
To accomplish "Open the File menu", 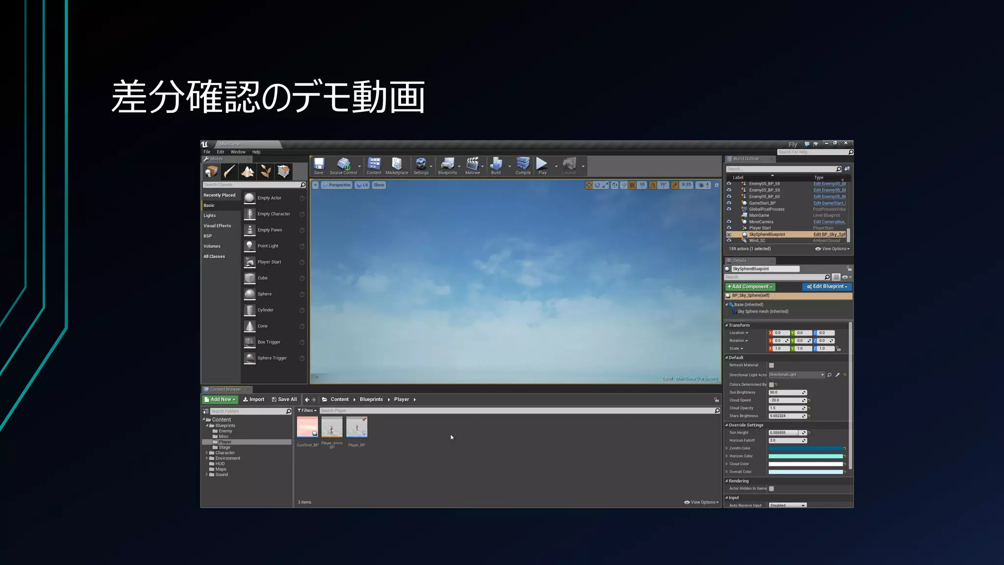I will click(x=207, y=152).
